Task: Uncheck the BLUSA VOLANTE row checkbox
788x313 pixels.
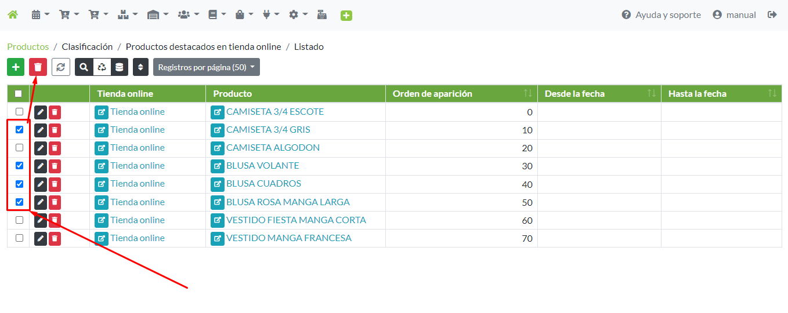Action: point(19,165)
